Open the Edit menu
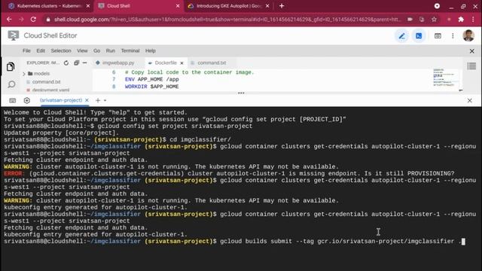Viewport: 482px width, 271px height. point(41,50)
